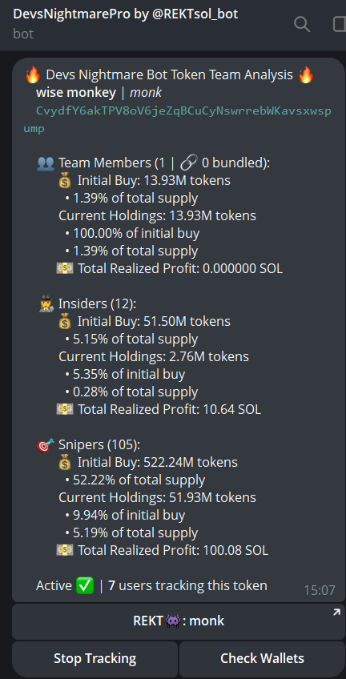Open the REKT monk link button
346x679 pixels.
point(179,621)
